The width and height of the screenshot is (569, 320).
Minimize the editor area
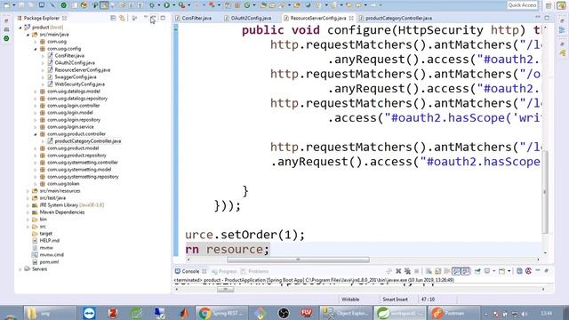pos(538,17)
